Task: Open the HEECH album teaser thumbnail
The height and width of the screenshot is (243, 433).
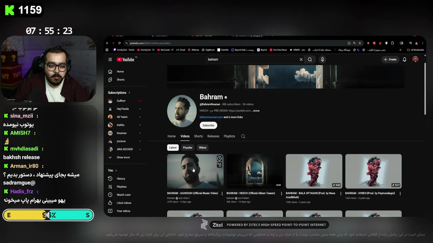Action: pos(255,171)
